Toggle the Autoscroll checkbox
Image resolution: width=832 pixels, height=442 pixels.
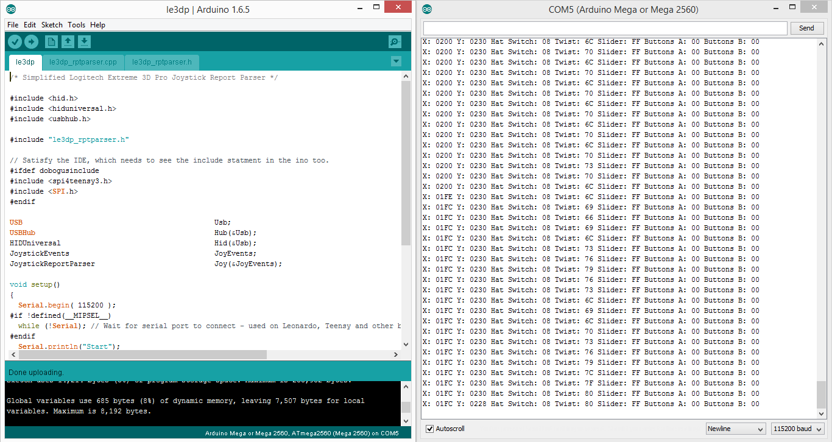(430, 429)
